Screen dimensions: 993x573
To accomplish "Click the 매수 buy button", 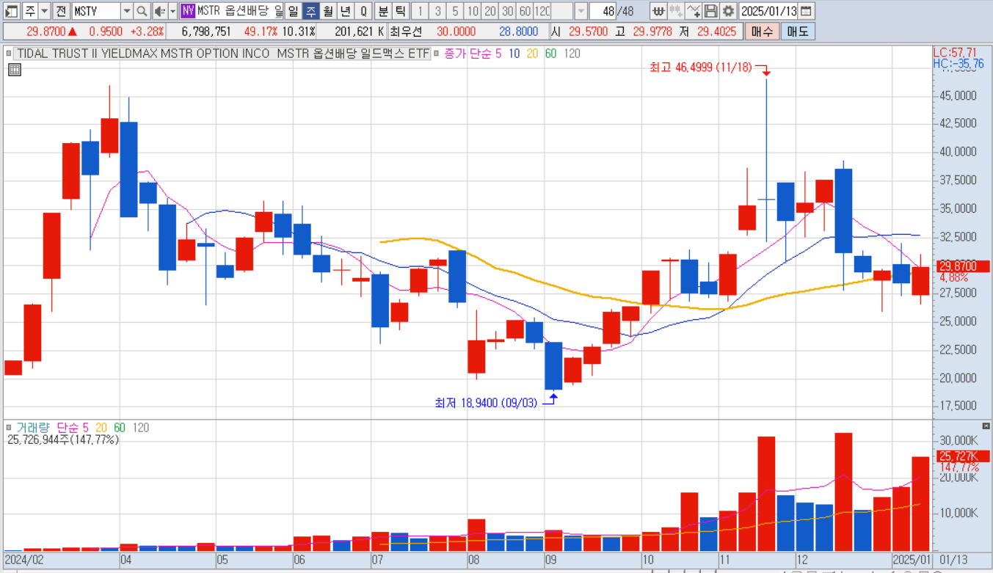I will 763,32.
